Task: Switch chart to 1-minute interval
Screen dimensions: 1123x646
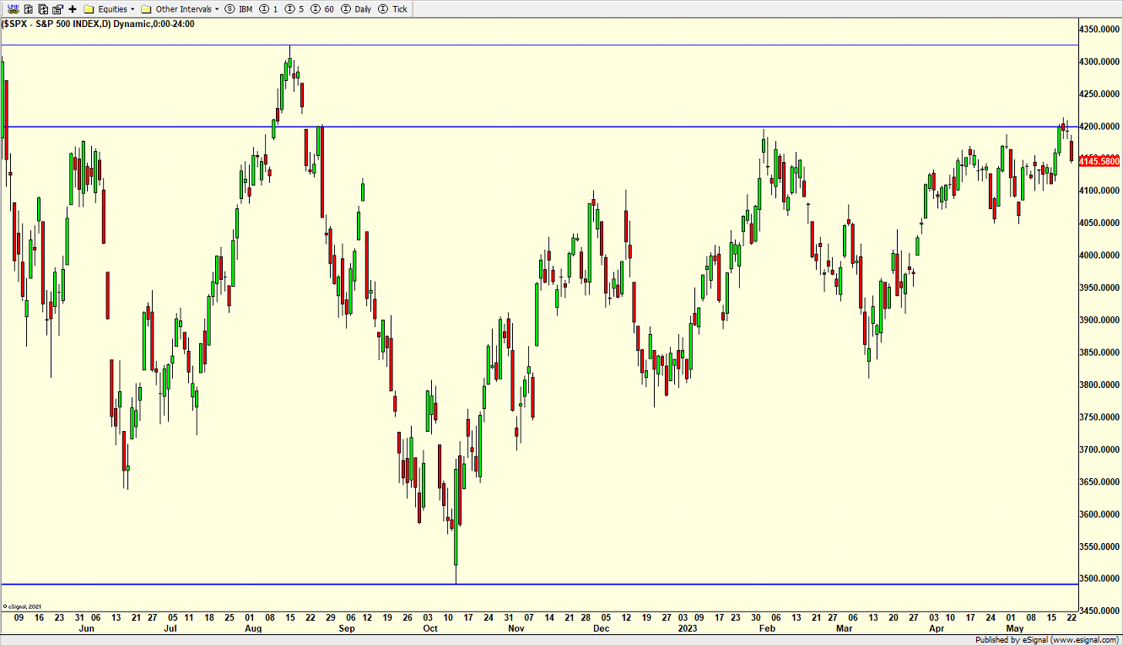Action: (271, 8)
